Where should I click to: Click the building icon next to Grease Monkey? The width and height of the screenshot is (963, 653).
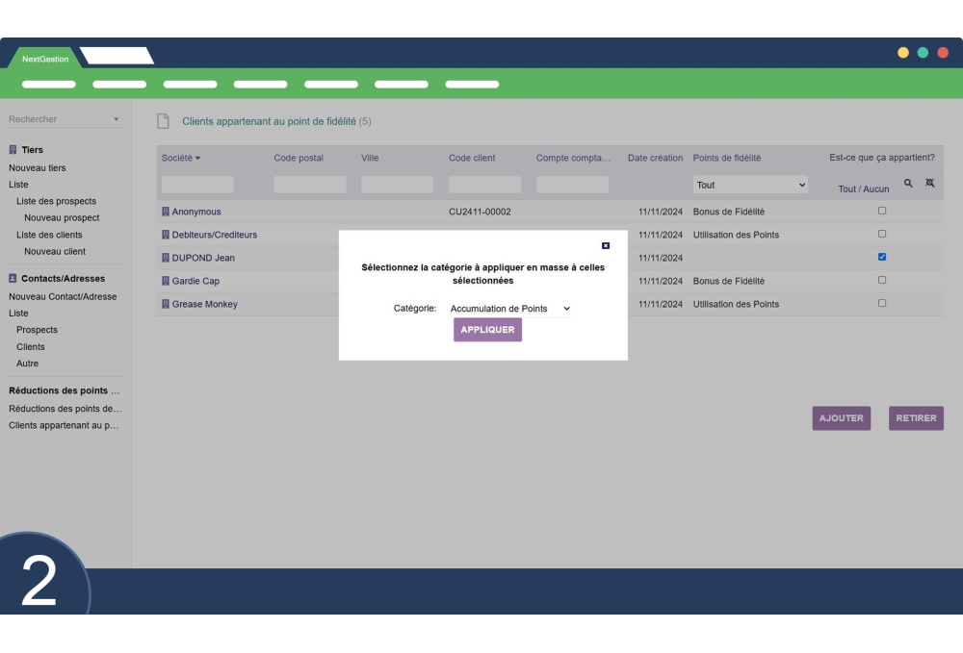coord(166,304)
